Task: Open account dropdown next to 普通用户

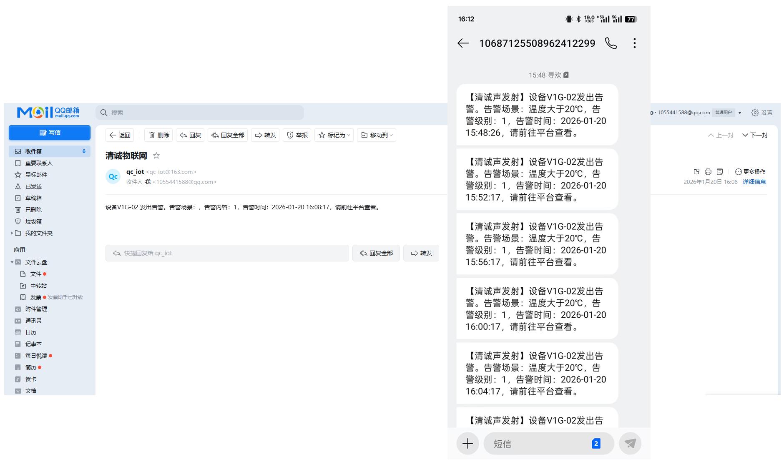Action: click(740, 113)
